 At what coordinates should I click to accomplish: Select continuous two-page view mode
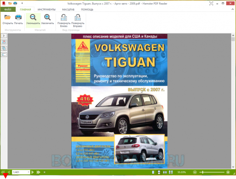point(171,172)
